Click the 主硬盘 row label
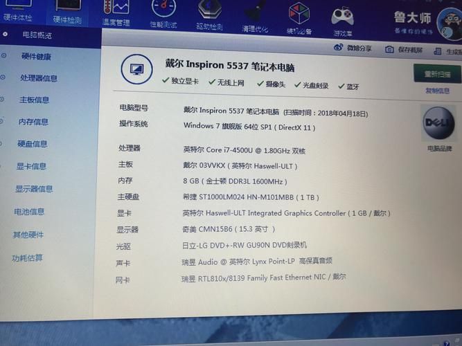 click(x=128, y=197)
